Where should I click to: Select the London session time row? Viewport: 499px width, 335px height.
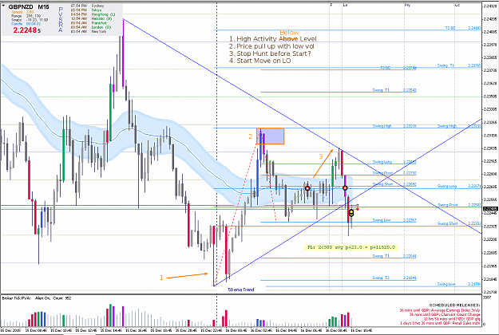click(91, 27)
